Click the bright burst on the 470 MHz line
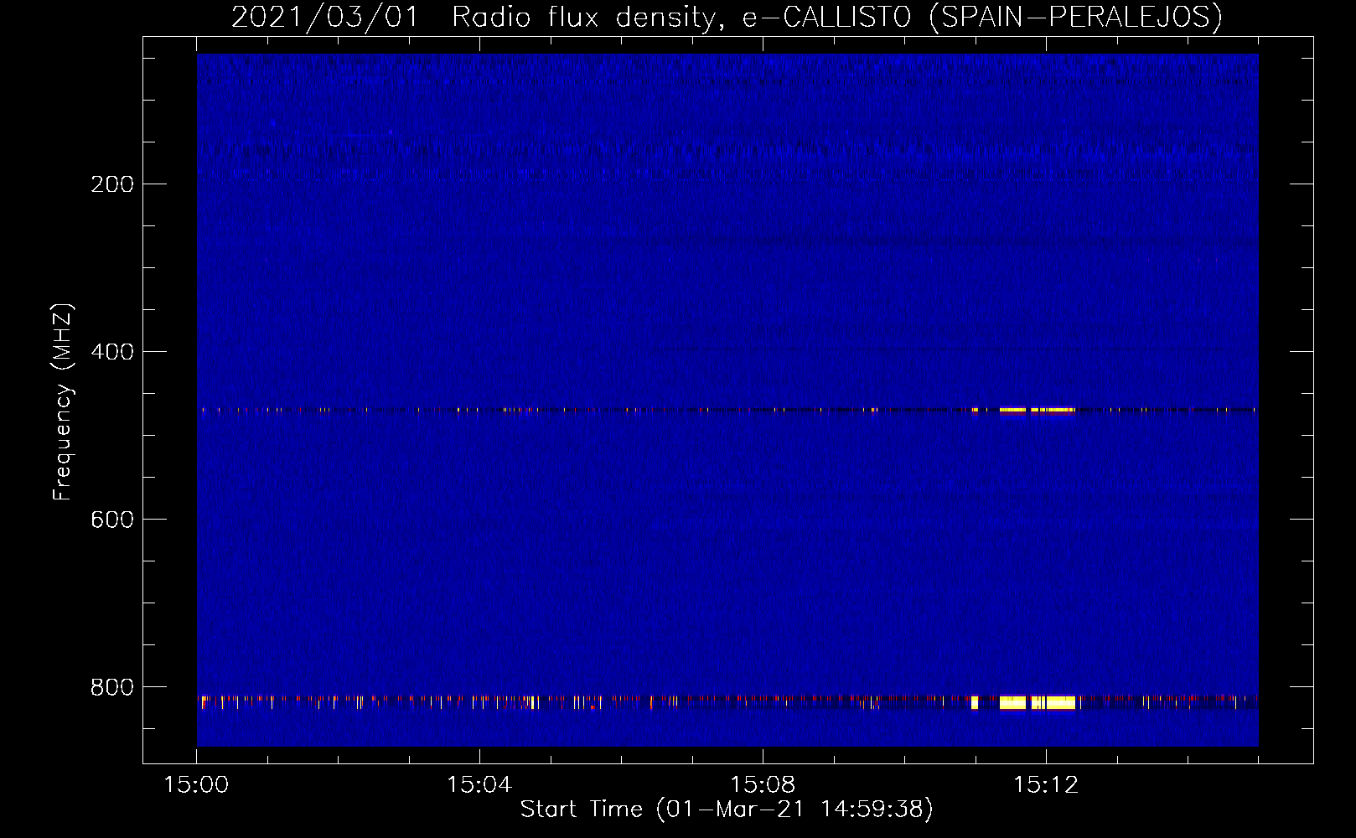This screenshot has width=1356, height=838. pyautogui.click(x=1037, y=410)
